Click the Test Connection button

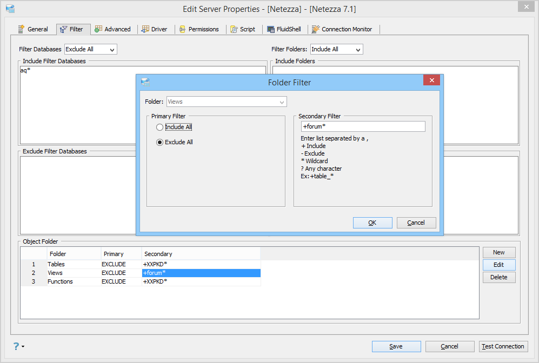(503, 346)
